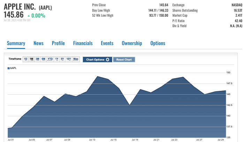244x142 pixels.
Task: Click the NASDAQ exchange value
Action: pyautogui.click(x=237, y=5)
